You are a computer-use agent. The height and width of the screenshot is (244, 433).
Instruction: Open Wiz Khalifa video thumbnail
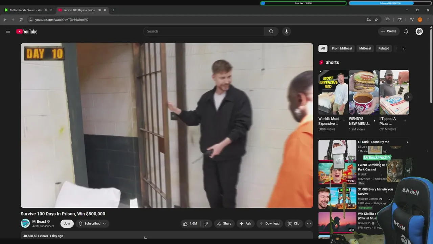[337, 222]
